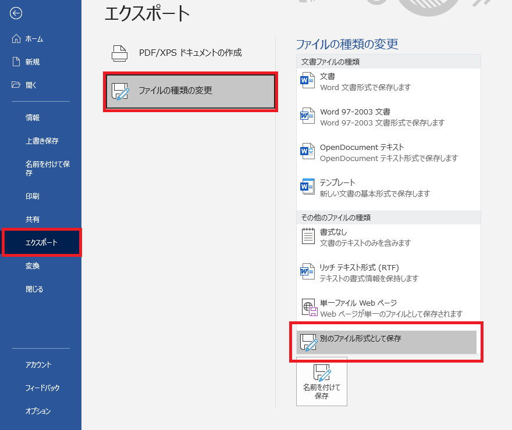Open 情報 in the sidebar

(x=41, y=118)
